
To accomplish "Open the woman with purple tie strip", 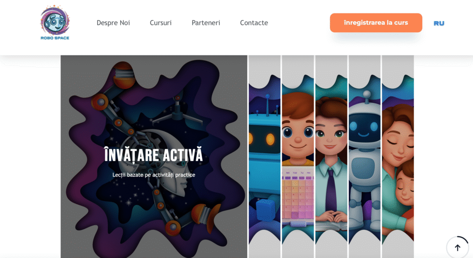I will [x=331, y=156].
